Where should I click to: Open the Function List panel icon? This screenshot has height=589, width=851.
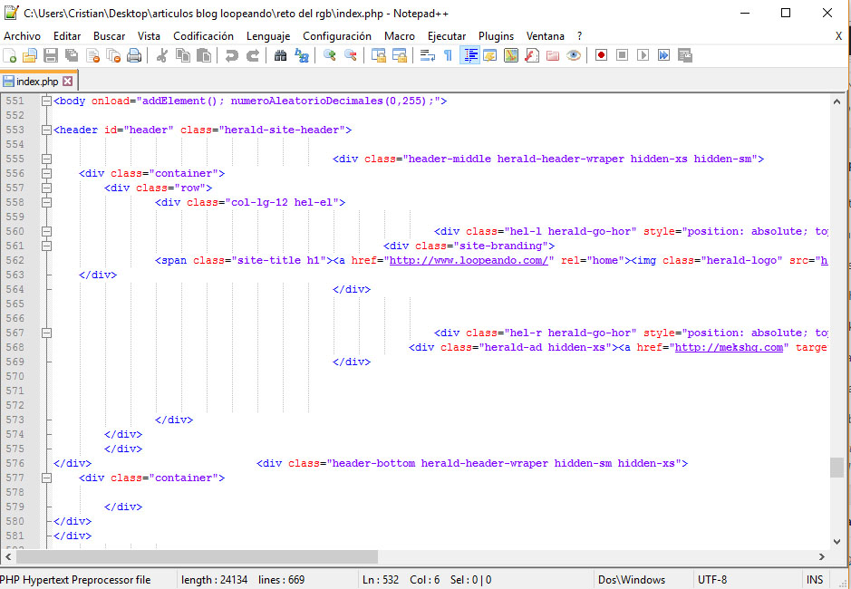tap(532, 55)
